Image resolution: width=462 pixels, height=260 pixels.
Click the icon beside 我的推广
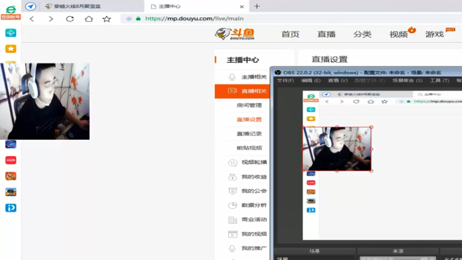click(x=232, y=248)
